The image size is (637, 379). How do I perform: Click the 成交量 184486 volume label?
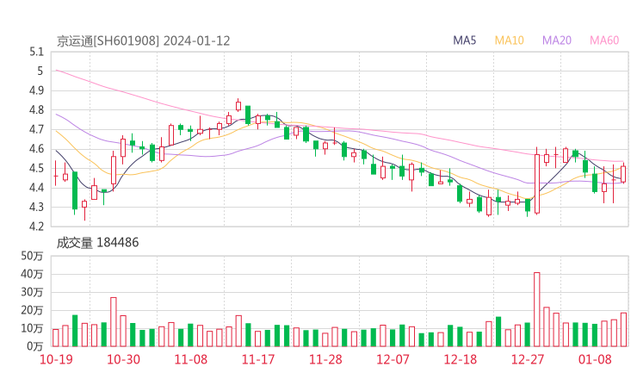97,243
